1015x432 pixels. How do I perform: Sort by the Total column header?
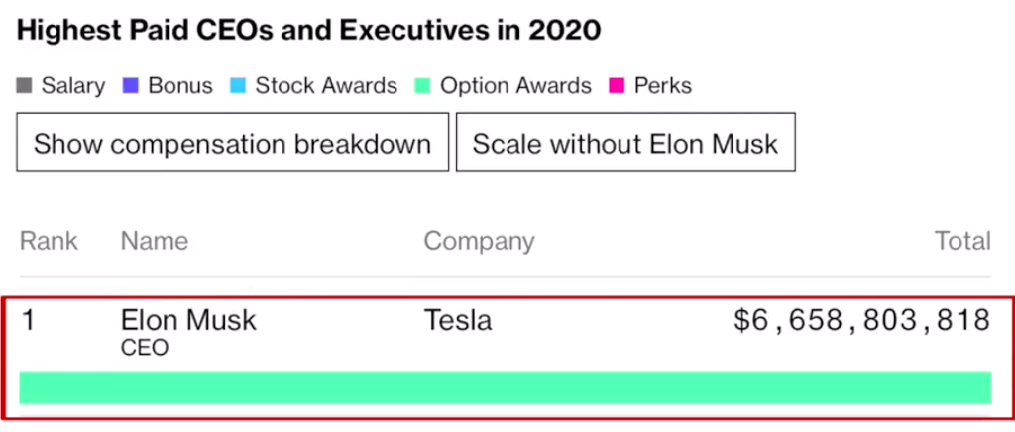pyautogui.click(x=962, y=241)
